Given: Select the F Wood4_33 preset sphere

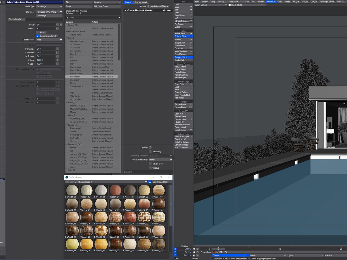Looking at the screenshot, I should (x=130, y=244).
